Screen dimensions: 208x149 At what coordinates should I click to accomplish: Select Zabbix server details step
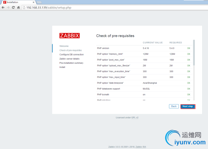click(x=69, y=59)
